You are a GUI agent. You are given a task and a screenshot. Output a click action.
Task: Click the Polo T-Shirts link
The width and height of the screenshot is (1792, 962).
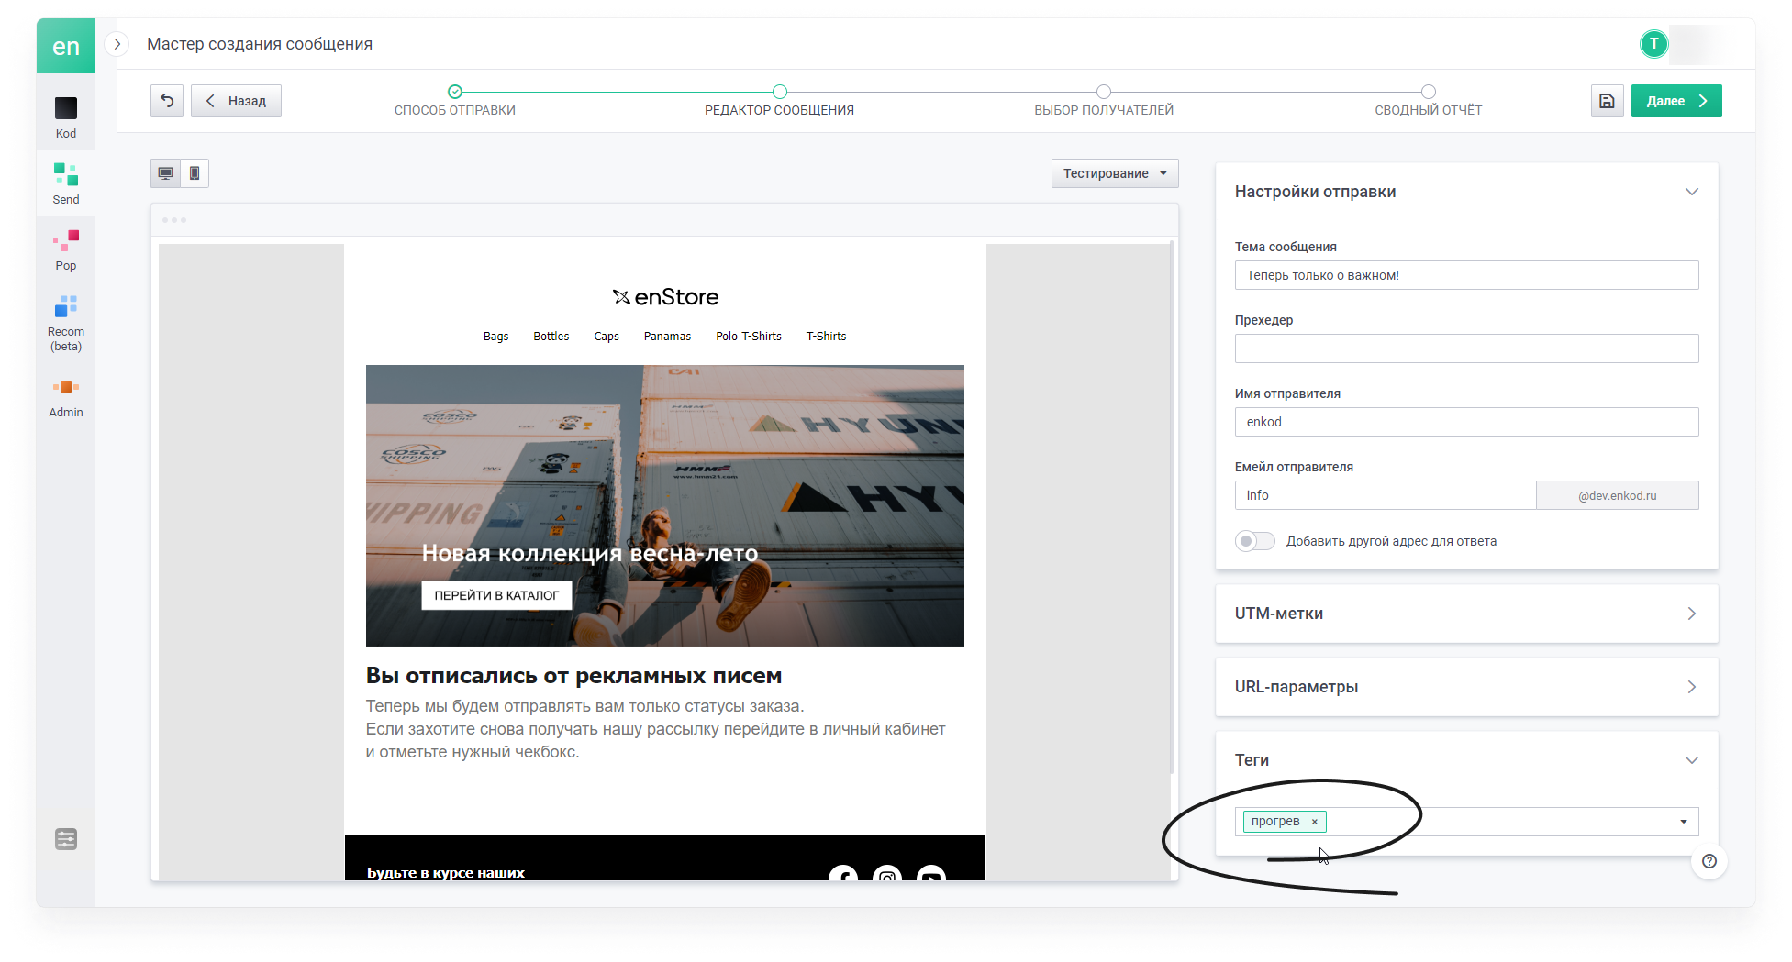click(x=749, y=337)
